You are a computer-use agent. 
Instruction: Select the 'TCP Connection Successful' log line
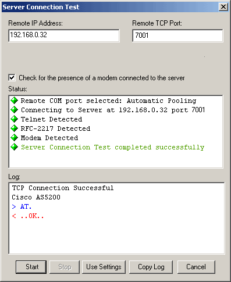tap(63, 188)
